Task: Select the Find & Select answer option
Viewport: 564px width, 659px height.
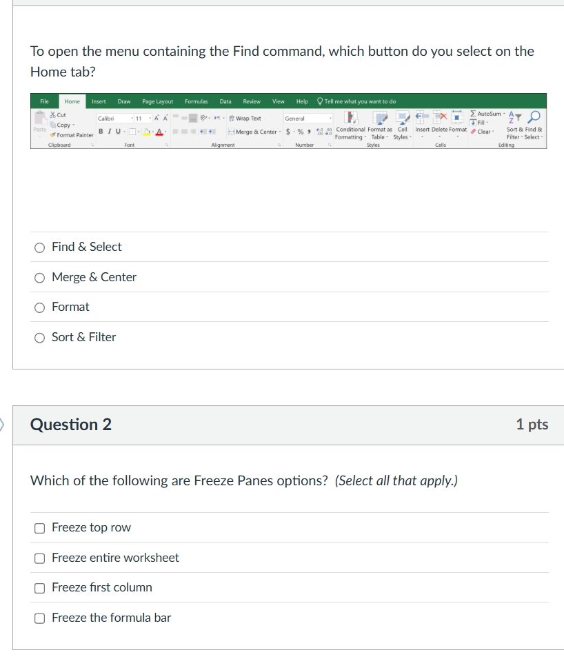Action: tap(39, 247)
